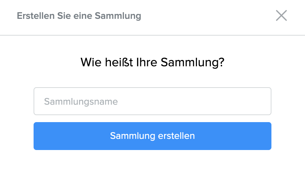Focus the collection name text box
Image resolution: width=305 pixels, height=187 pixels.
point(152,101)
